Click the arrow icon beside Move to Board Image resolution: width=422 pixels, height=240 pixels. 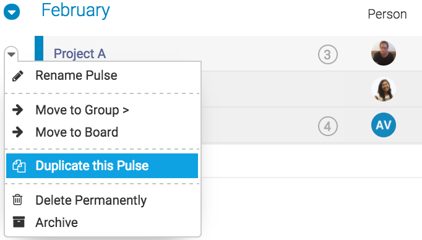tap(18, 132)
